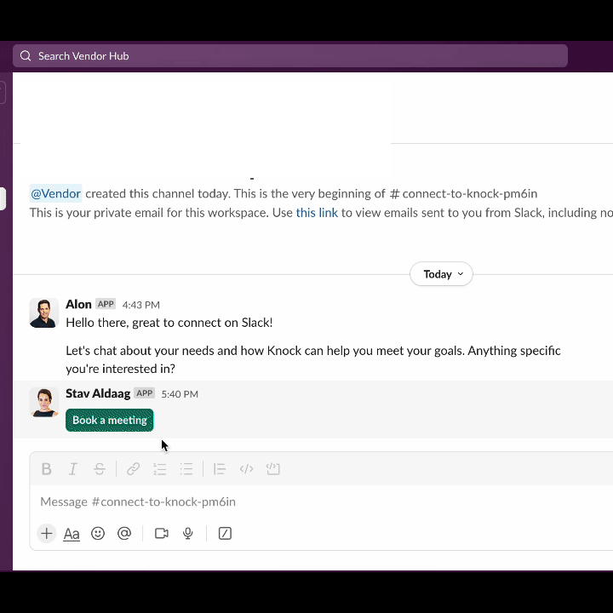Toggle formatting toolbar with Aa icon
This screenshot has width=613, height=613.
coord(72,533)
